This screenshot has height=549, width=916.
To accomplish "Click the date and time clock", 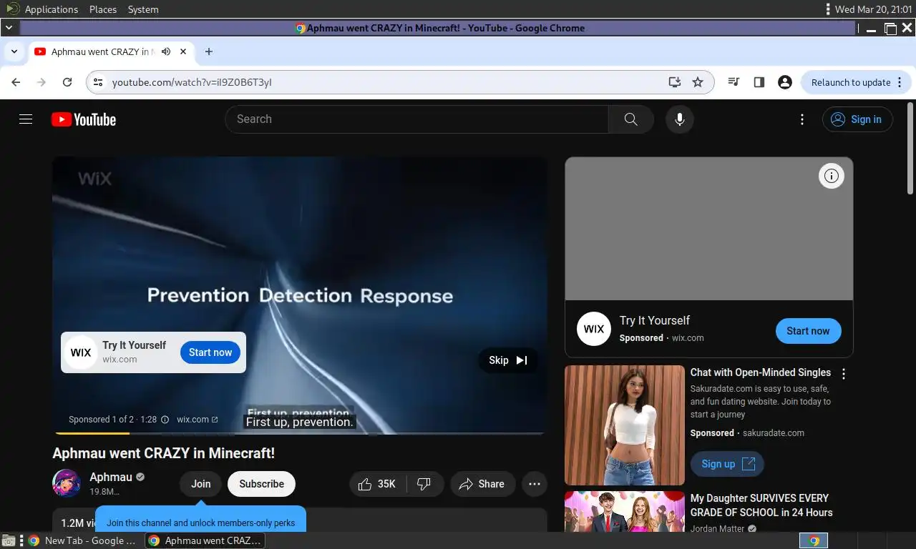I will 872,9.
